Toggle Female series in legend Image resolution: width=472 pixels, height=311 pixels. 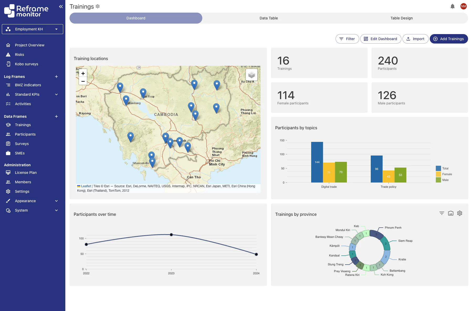tap(444, 174)
